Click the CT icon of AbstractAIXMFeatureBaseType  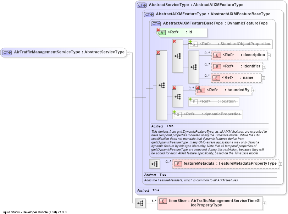[156, 23]
